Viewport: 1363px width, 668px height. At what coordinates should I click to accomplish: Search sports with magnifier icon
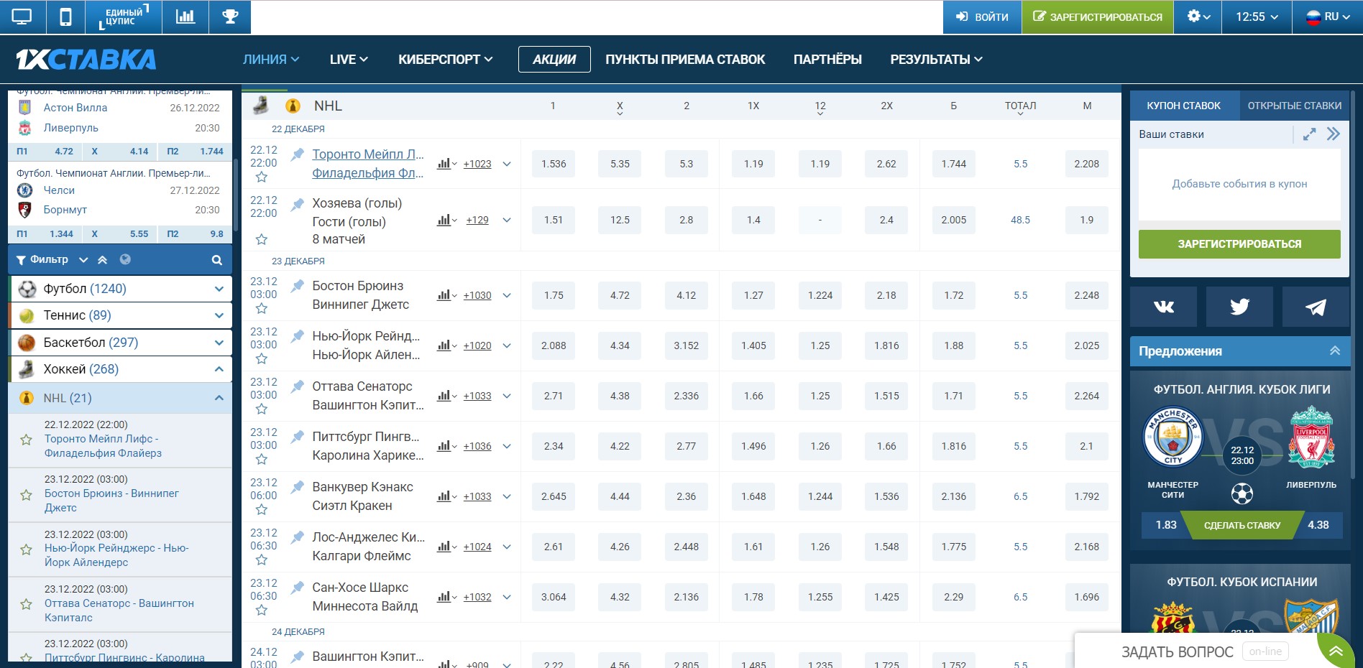tap(216, 260)
